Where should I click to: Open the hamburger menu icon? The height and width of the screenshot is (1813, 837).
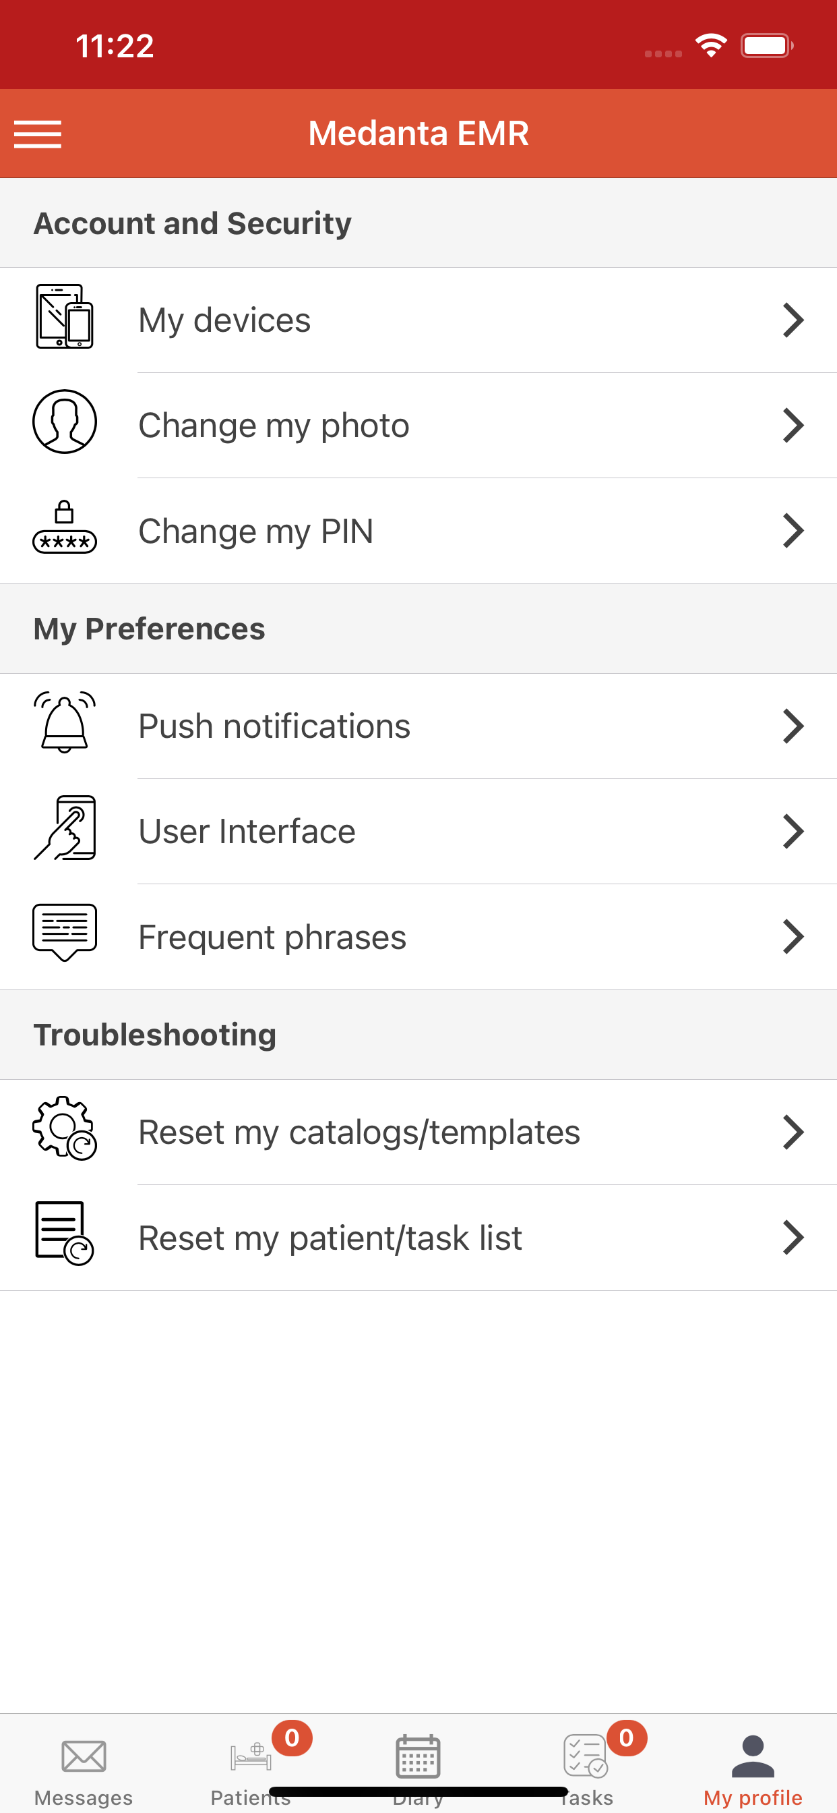point(38,134)
